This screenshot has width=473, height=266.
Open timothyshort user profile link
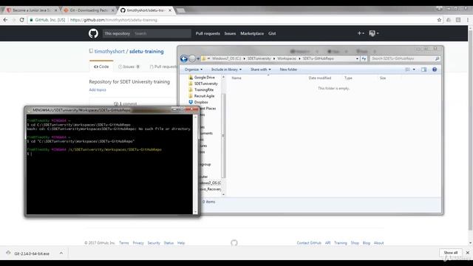pyautogui.click(x=109, y=51)
